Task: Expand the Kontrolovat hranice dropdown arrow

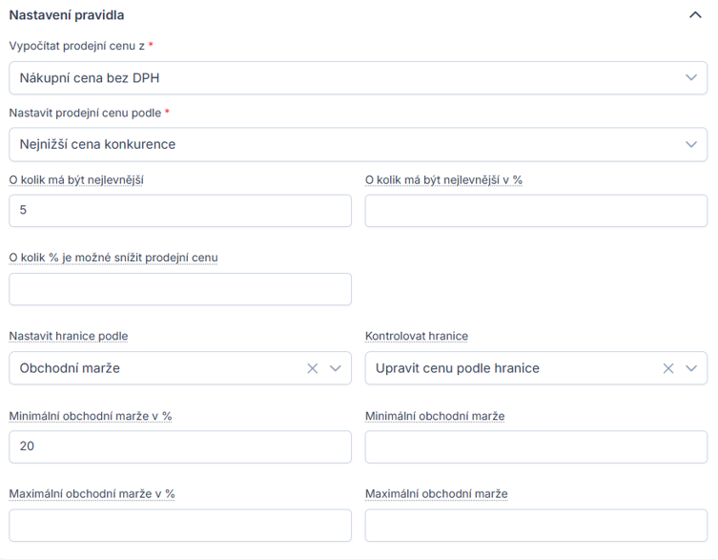Action: tap(691, 368)
